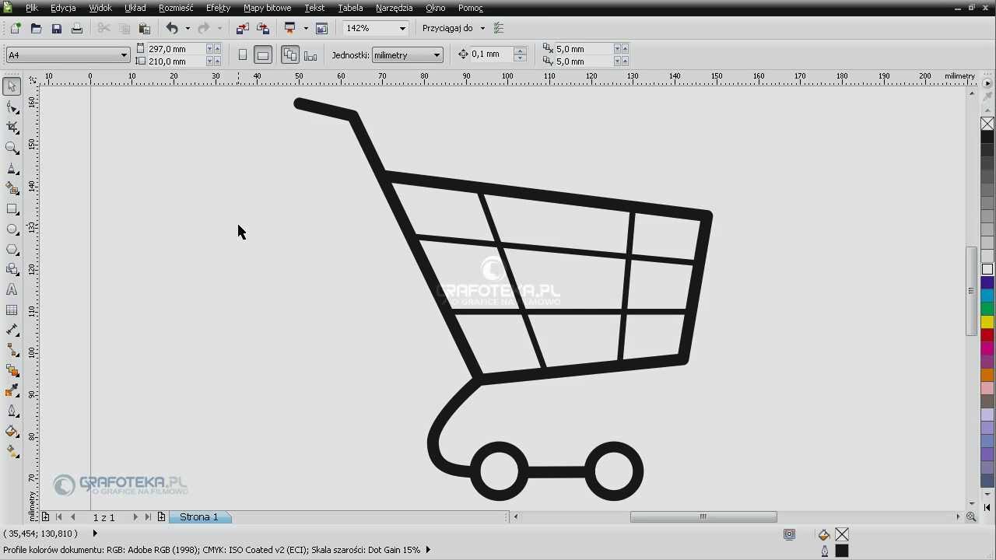Select the Dimension tool
996x560 pixels.
(12, 331)
